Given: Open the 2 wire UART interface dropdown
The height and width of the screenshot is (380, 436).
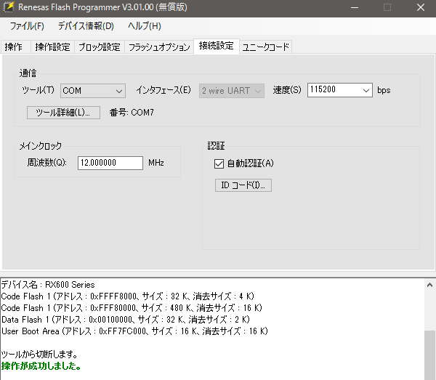Looking at the screenshot, I should 232,91.
